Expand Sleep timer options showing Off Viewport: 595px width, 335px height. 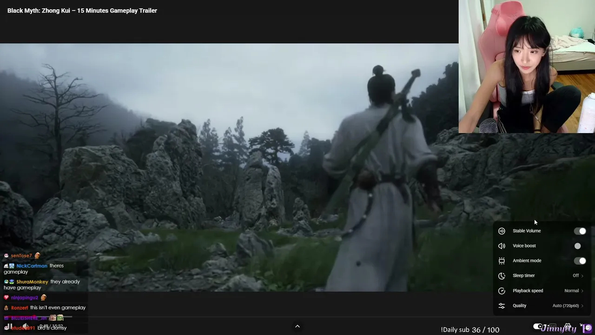(578, 276)
